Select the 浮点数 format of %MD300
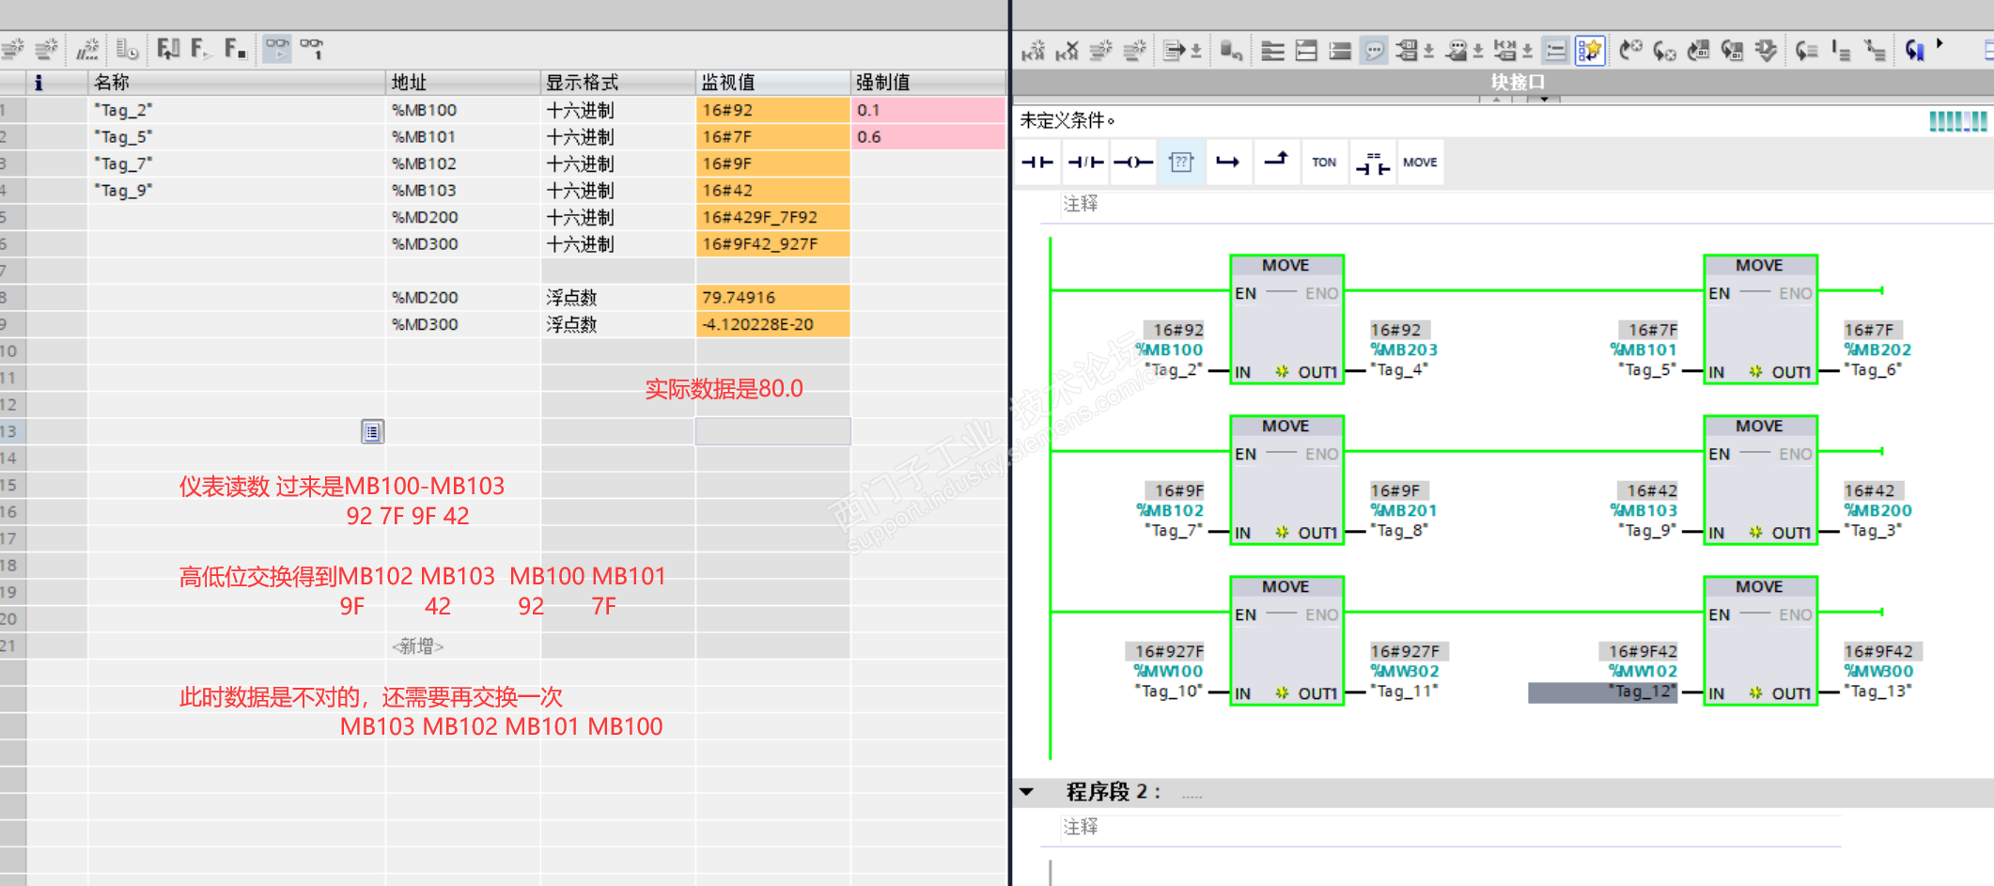Viewport: 1994px width, 886px height. point(617,324)
